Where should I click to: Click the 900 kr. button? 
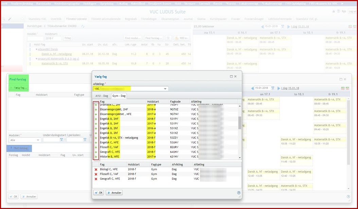(182, 38)
